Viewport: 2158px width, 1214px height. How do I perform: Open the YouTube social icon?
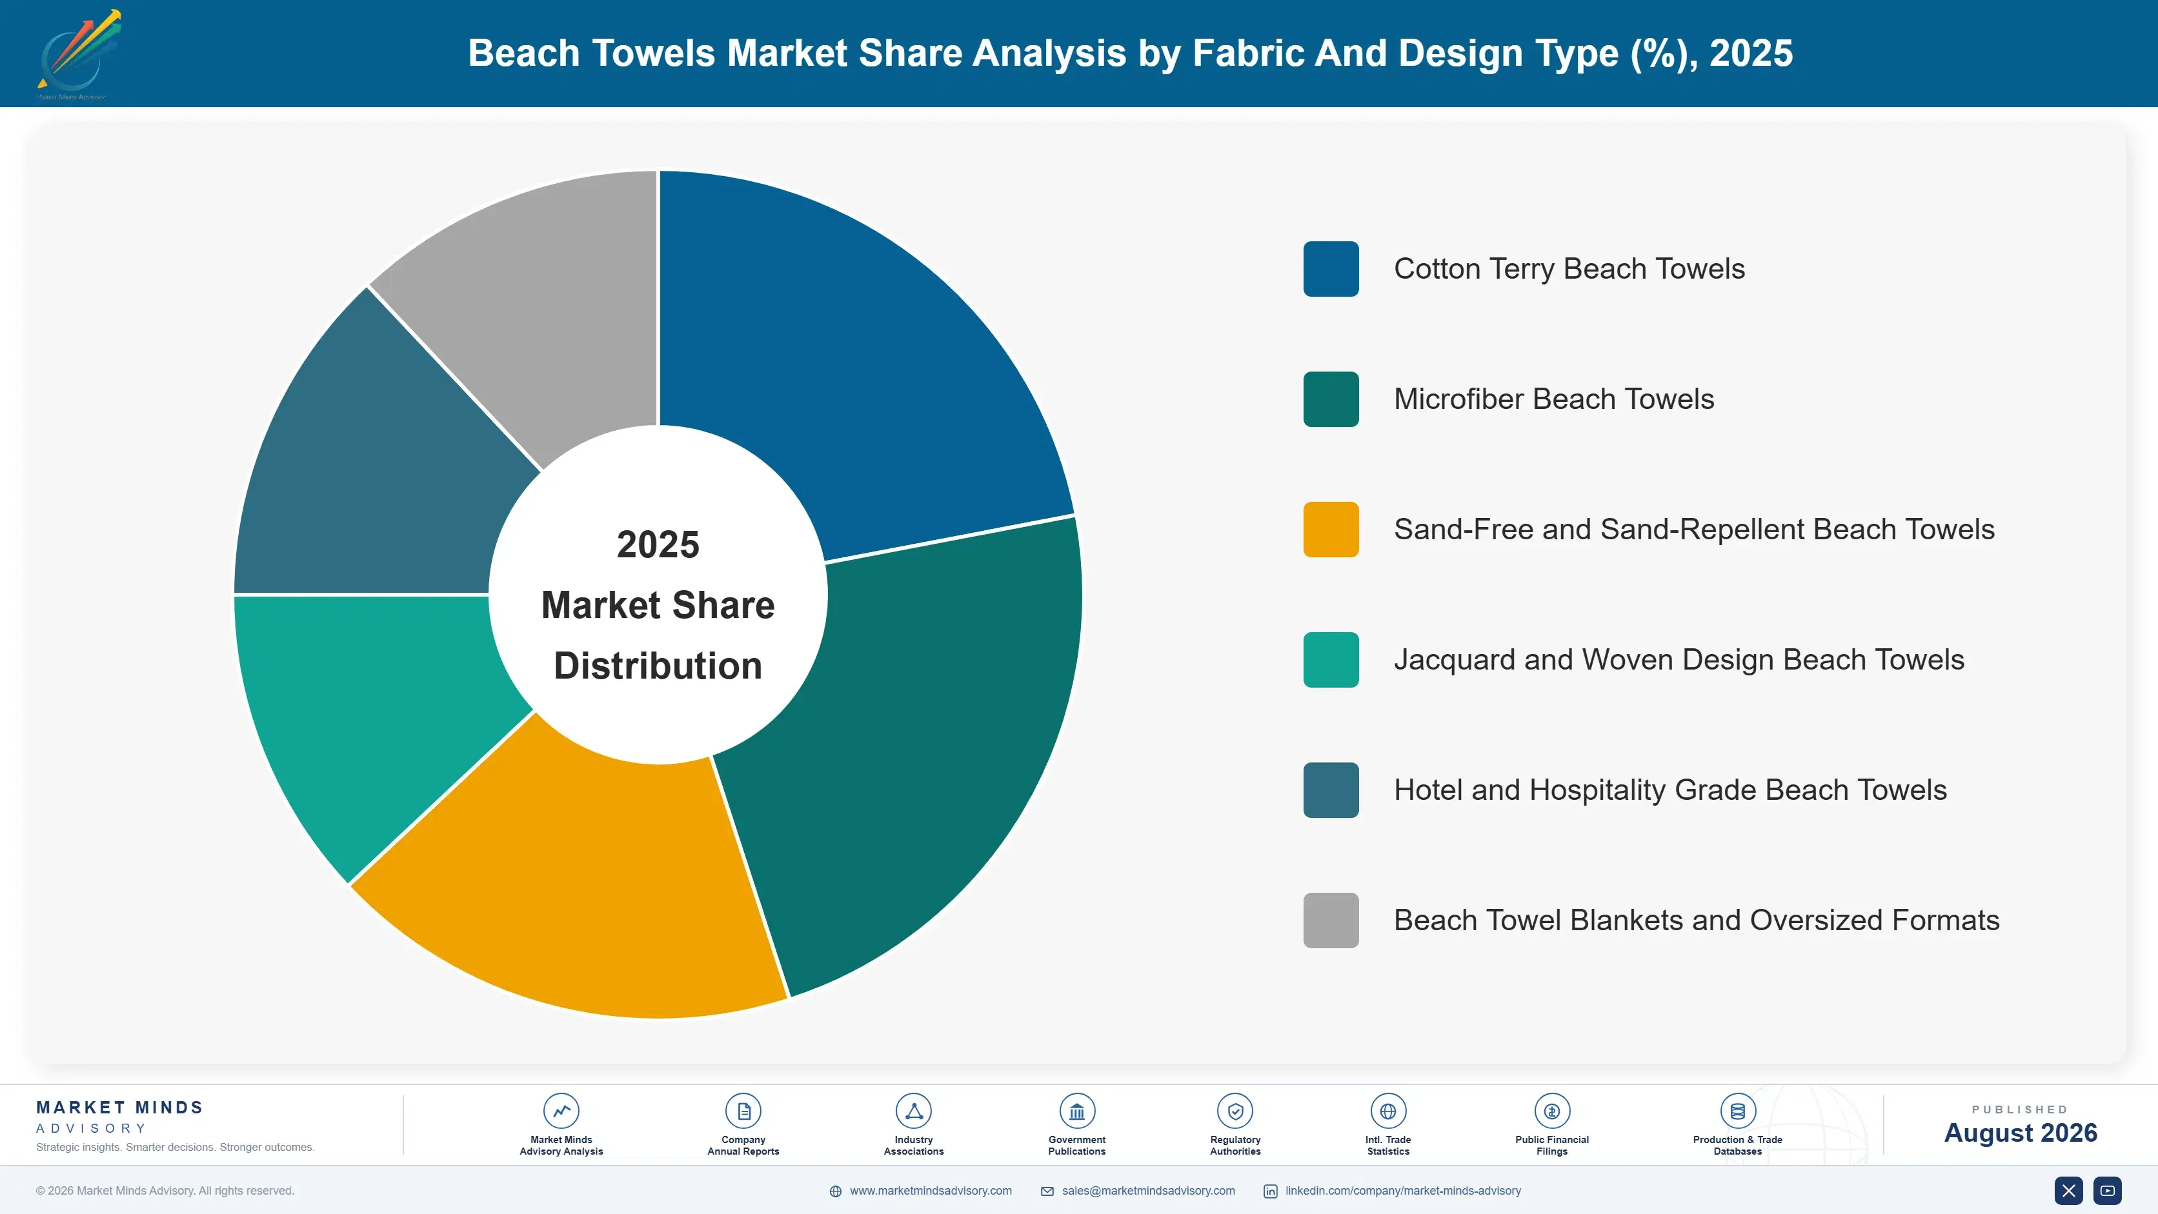(x=2107, y=1191)
